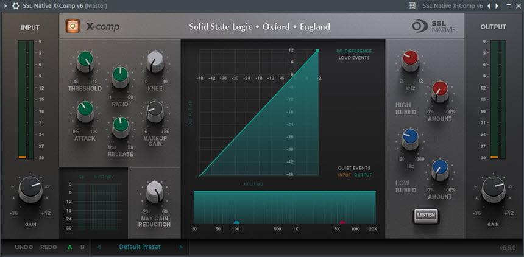
Task: Minimize the plugin window
Action: pos(508,5)
